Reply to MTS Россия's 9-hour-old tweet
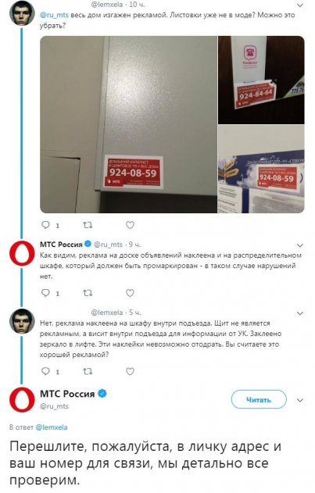Viewport: 315px width, 493px height. pyautogui.click(x=46, y=293)
